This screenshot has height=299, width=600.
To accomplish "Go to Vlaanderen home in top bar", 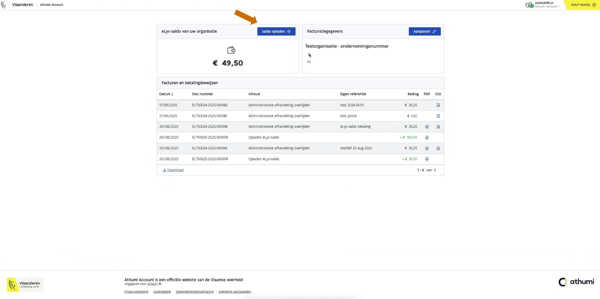I will click(x=23, y=5).
